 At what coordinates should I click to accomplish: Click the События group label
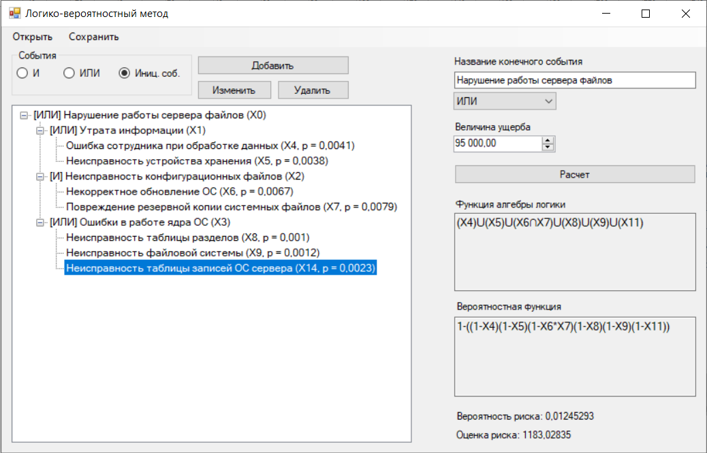(x=37, y=56)
